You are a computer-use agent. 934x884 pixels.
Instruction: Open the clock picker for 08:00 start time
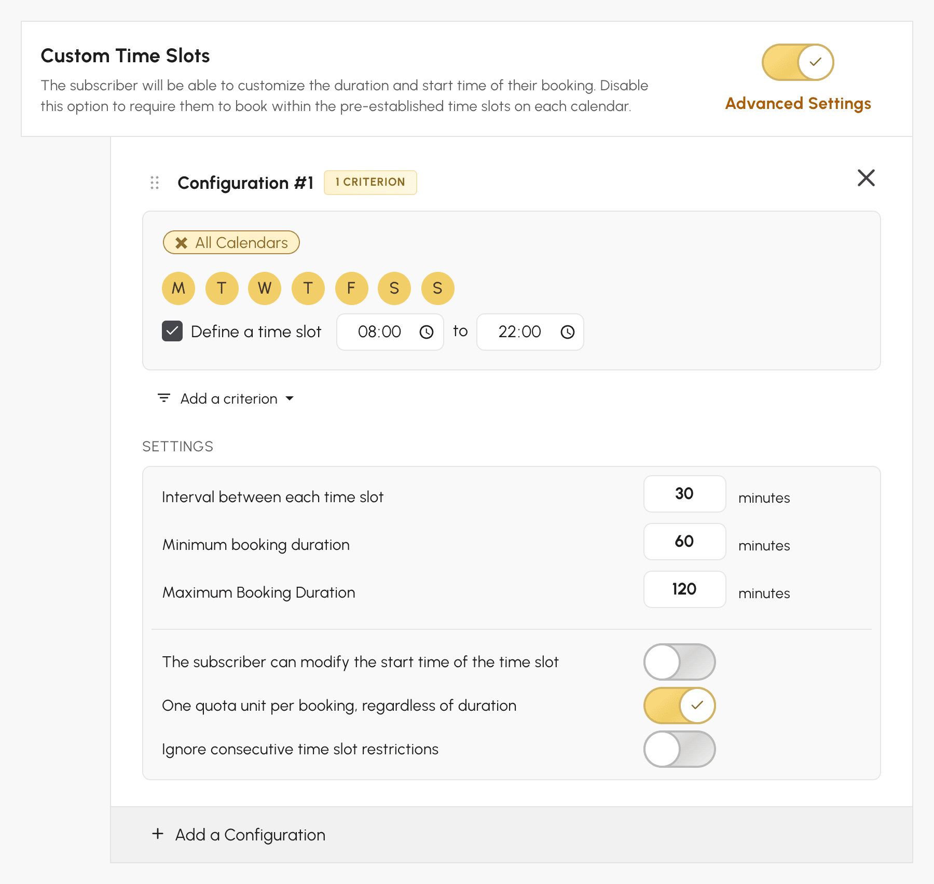click(x=427, y=332)
